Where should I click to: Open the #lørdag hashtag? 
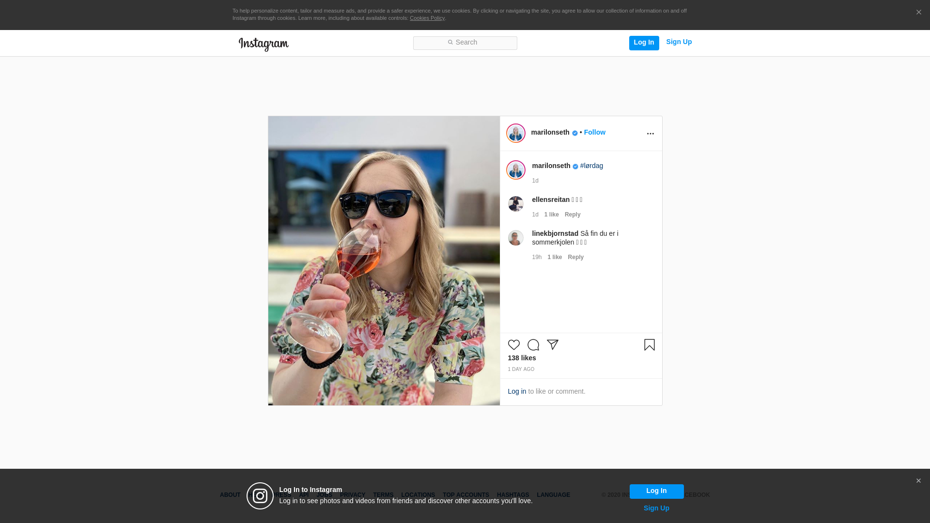pyautogui.click(x=591, y=166)
